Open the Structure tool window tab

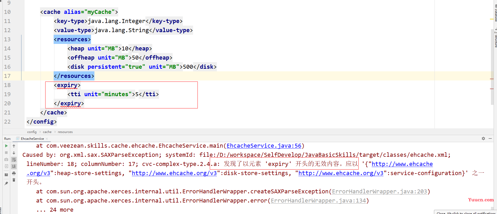[495, 38]
